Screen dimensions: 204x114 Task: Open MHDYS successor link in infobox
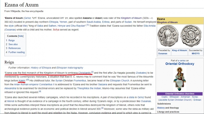tap(196, 53)
